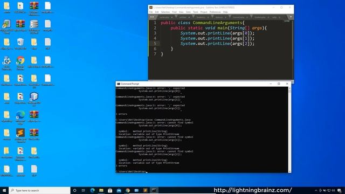Open the Windows Start menu
This screenshot has height=194, width=345.
click(4, 190)
